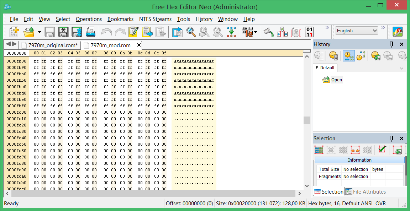Click the orange arrows selection icon
410x211 pixels.
click(355, 150)
